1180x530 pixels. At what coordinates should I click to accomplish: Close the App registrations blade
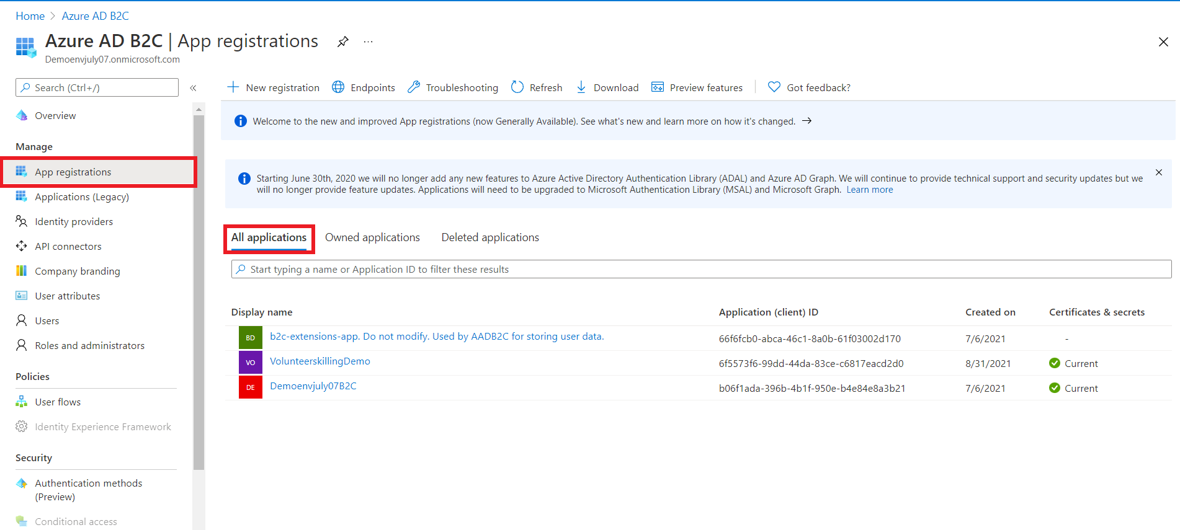[x=1163, y=42]
